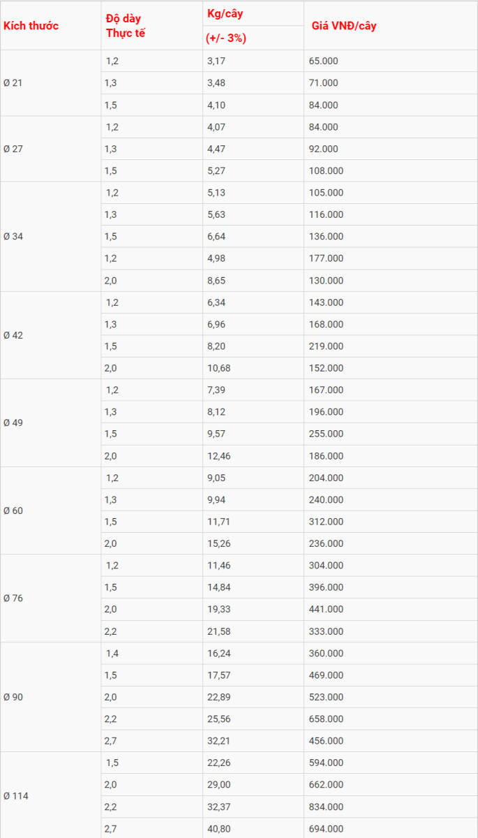
Task: Click the Kích thước column header
Action: click(x=50, y=26)
